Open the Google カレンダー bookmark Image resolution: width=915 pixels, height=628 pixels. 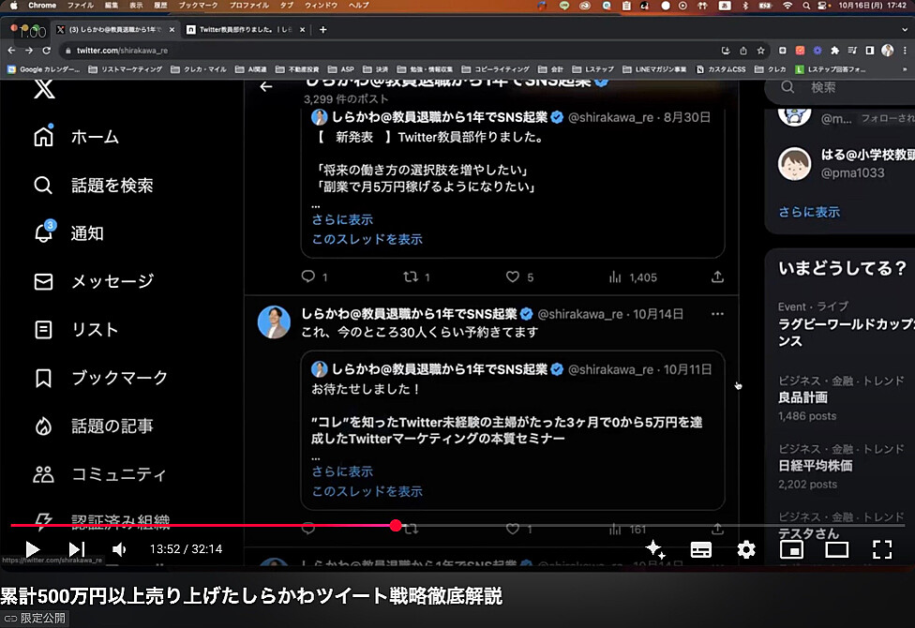click(43, 69)
